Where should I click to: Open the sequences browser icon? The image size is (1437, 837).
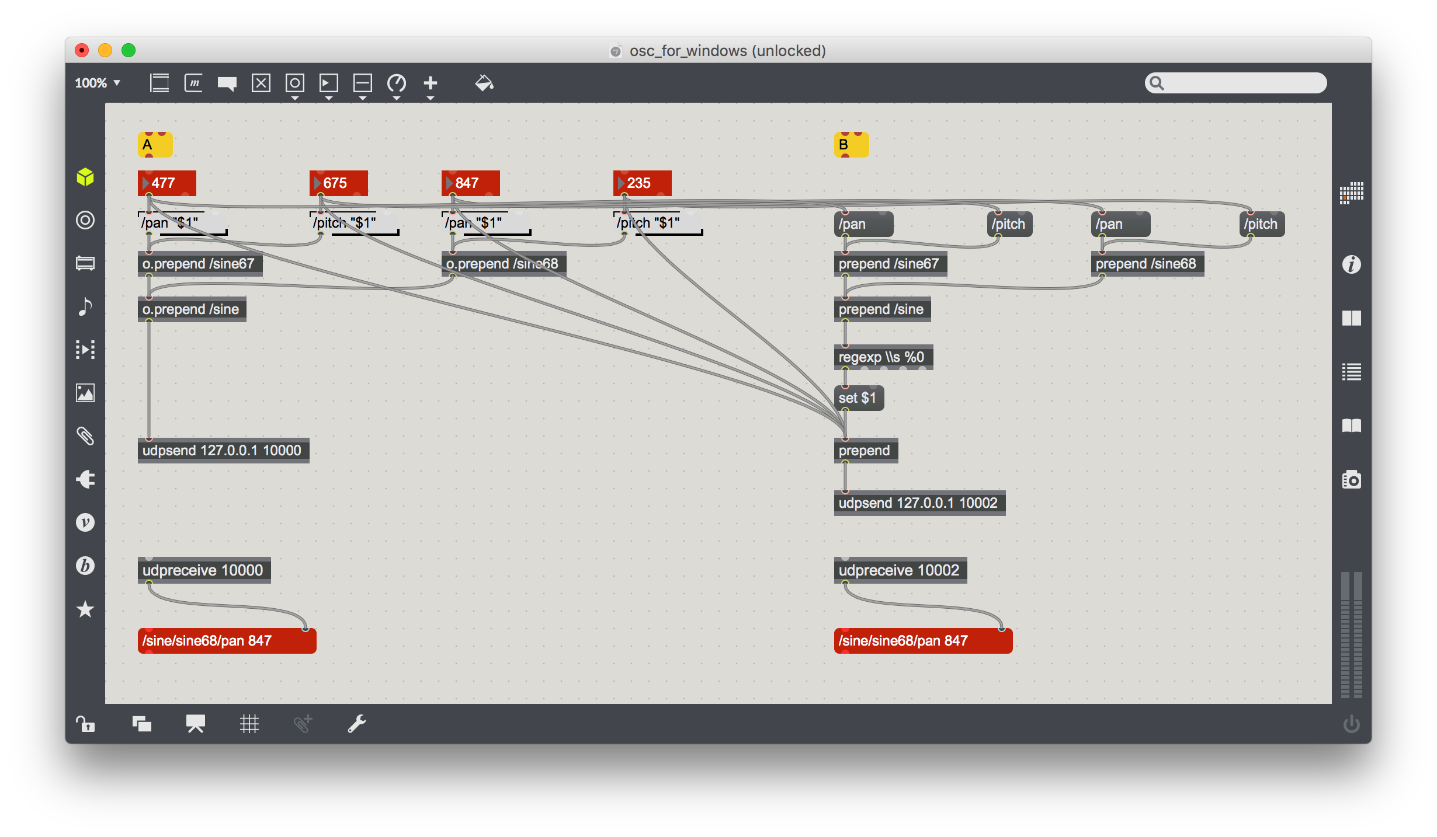point(85,350)
